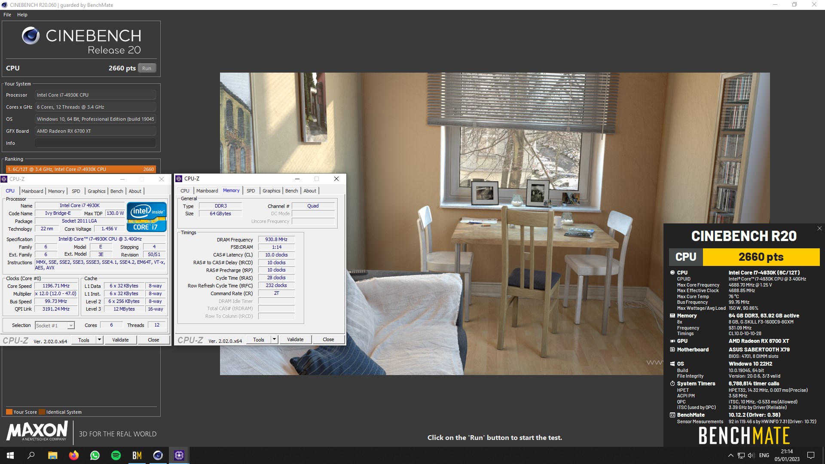Open About tab in right CPU-Z
This screenshot has height=464, width=825.
pos(310,191)
